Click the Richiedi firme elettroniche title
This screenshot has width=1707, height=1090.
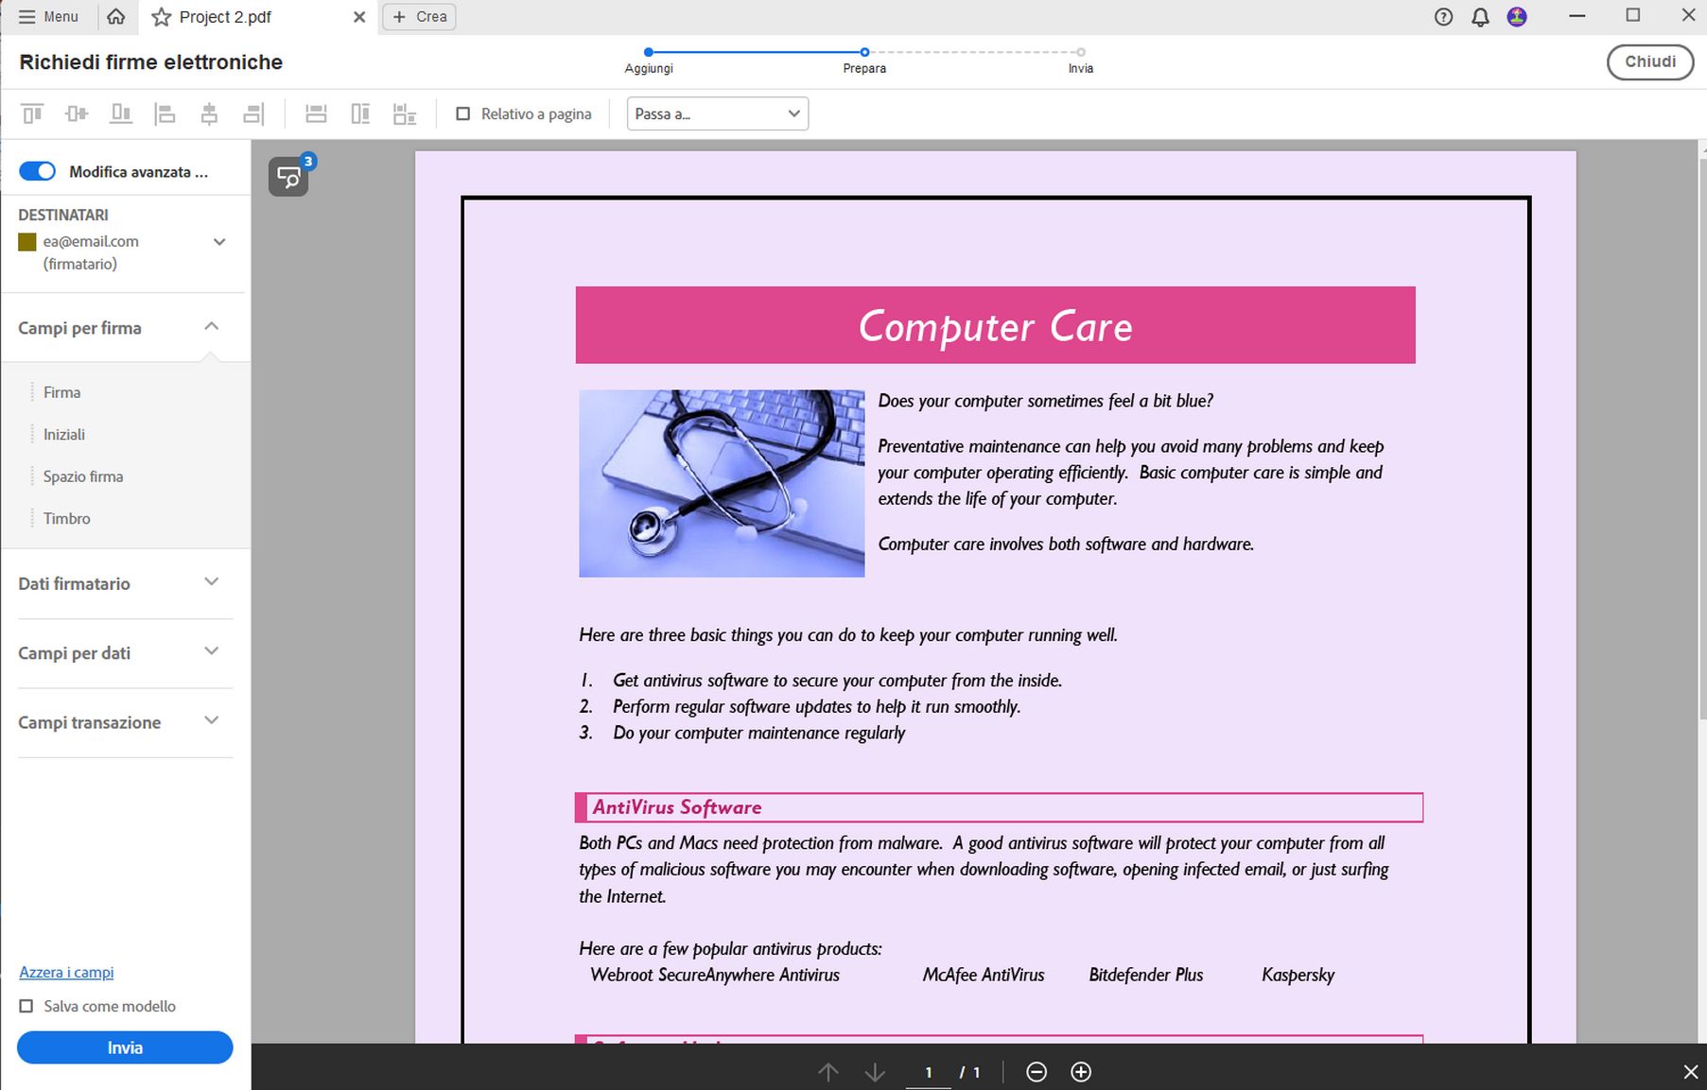click(x=151, y=62)
